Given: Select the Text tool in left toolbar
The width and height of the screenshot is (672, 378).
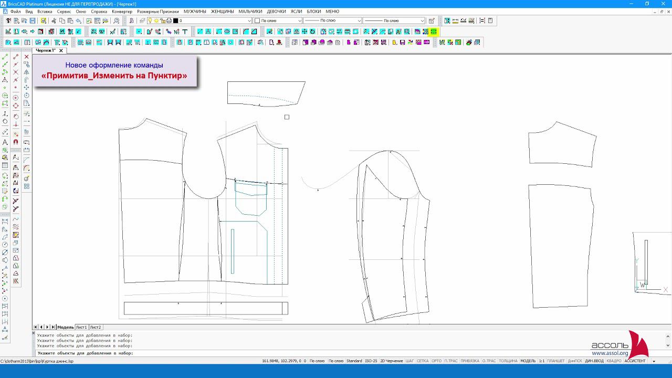Looking at the screenshot, I should tap(5, 142).
